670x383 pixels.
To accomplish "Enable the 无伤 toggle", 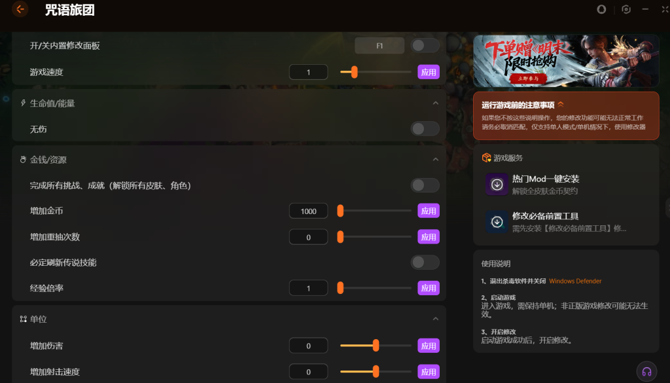I will pos(425,129).
